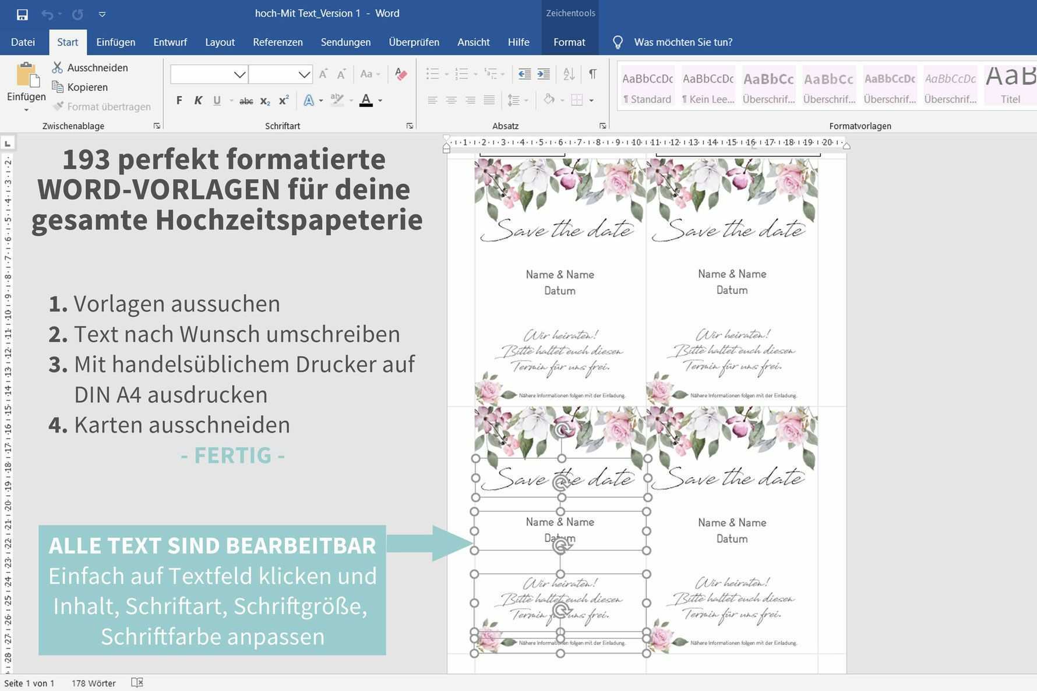Click the Einfügen clipboard paste icon
Screen dimensions: 1037x691
tap(26, 76)
